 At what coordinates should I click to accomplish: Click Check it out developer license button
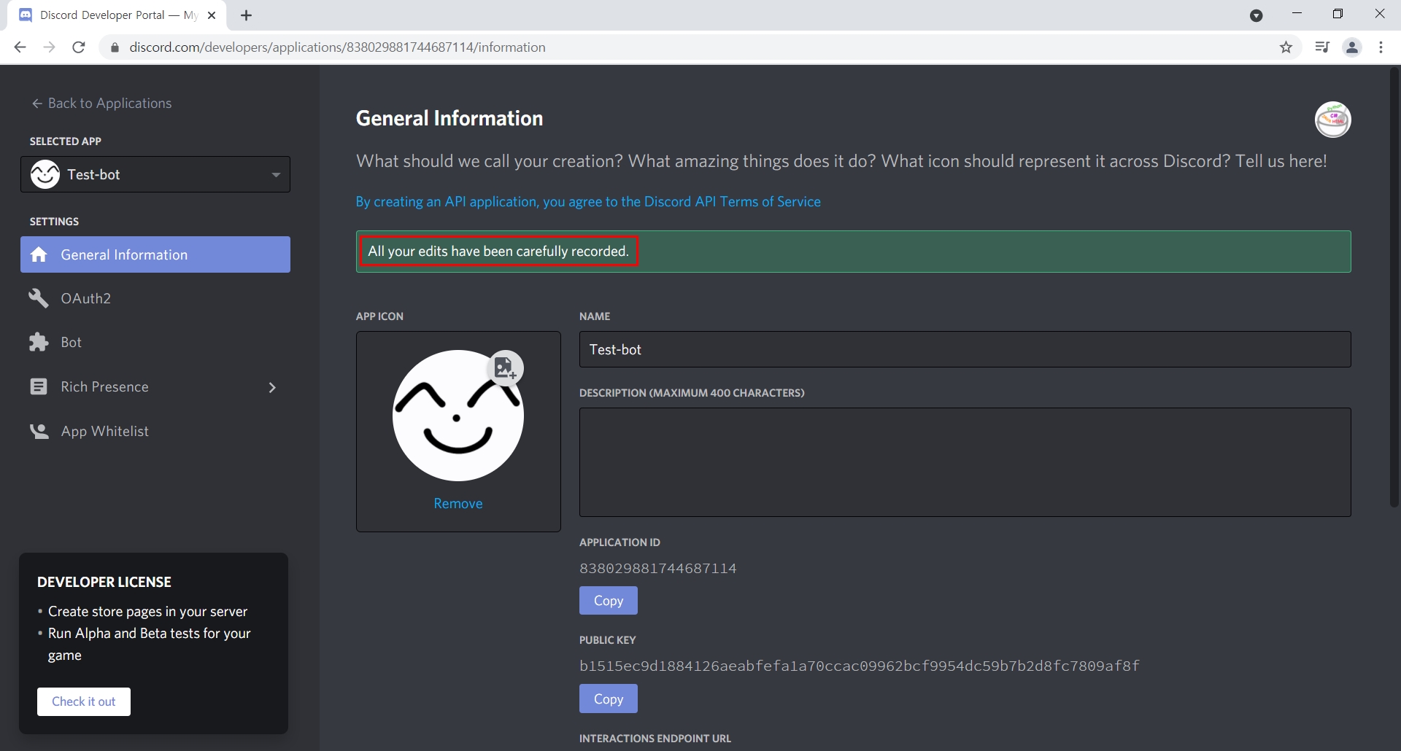[x=84, y=701]
